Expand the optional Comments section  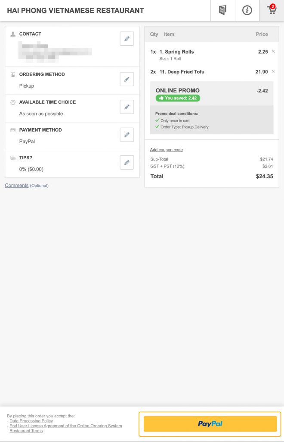click(17, 185)
